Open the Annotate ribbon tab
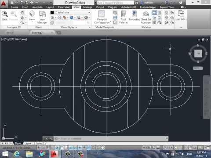The width and height of the screenshot is (211, 158). point(37,7)
